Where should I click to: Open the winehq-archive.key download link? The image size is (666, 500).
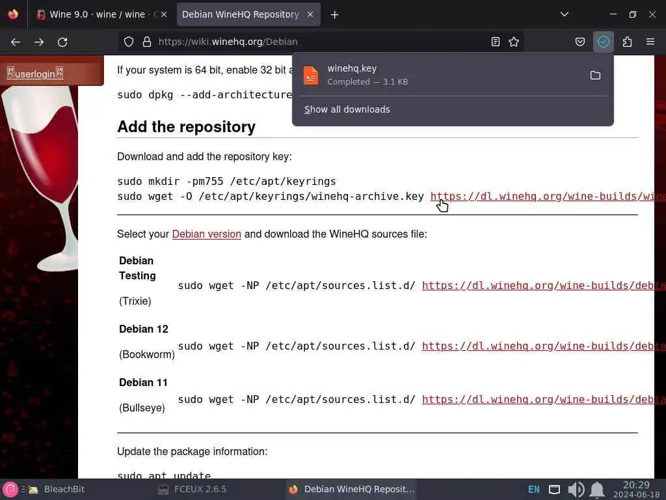click(548, 197)
